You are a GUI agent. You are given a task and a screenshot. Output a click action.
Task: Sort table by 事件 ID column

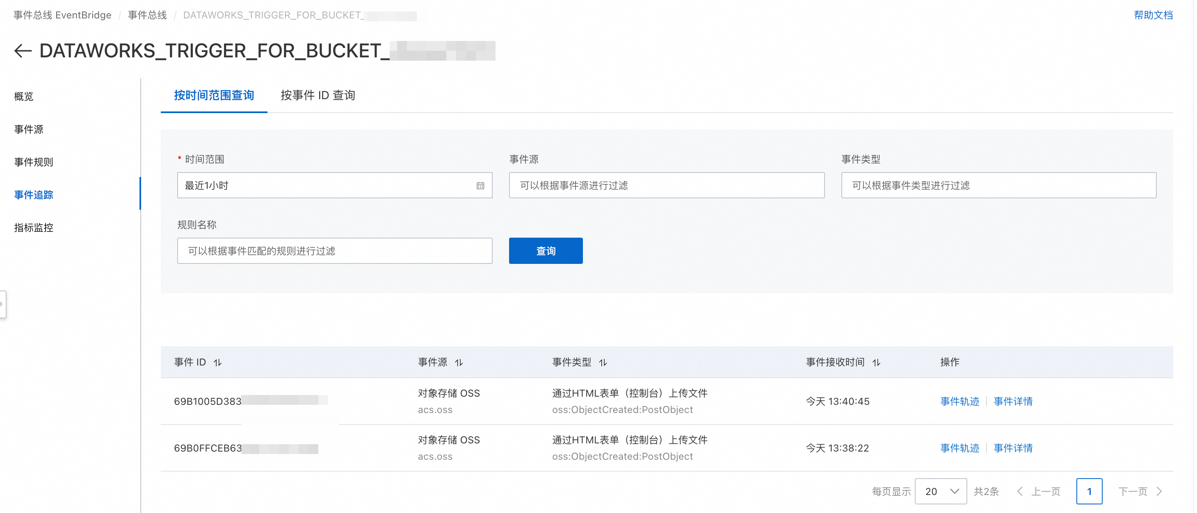[x=217, y=363]
